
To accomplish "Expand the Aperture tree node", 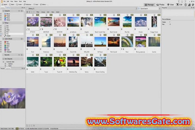I will coord(5,64).
